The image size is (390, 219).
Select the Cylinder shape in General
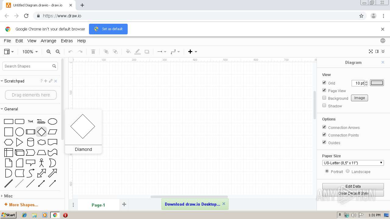click(30, 142)
